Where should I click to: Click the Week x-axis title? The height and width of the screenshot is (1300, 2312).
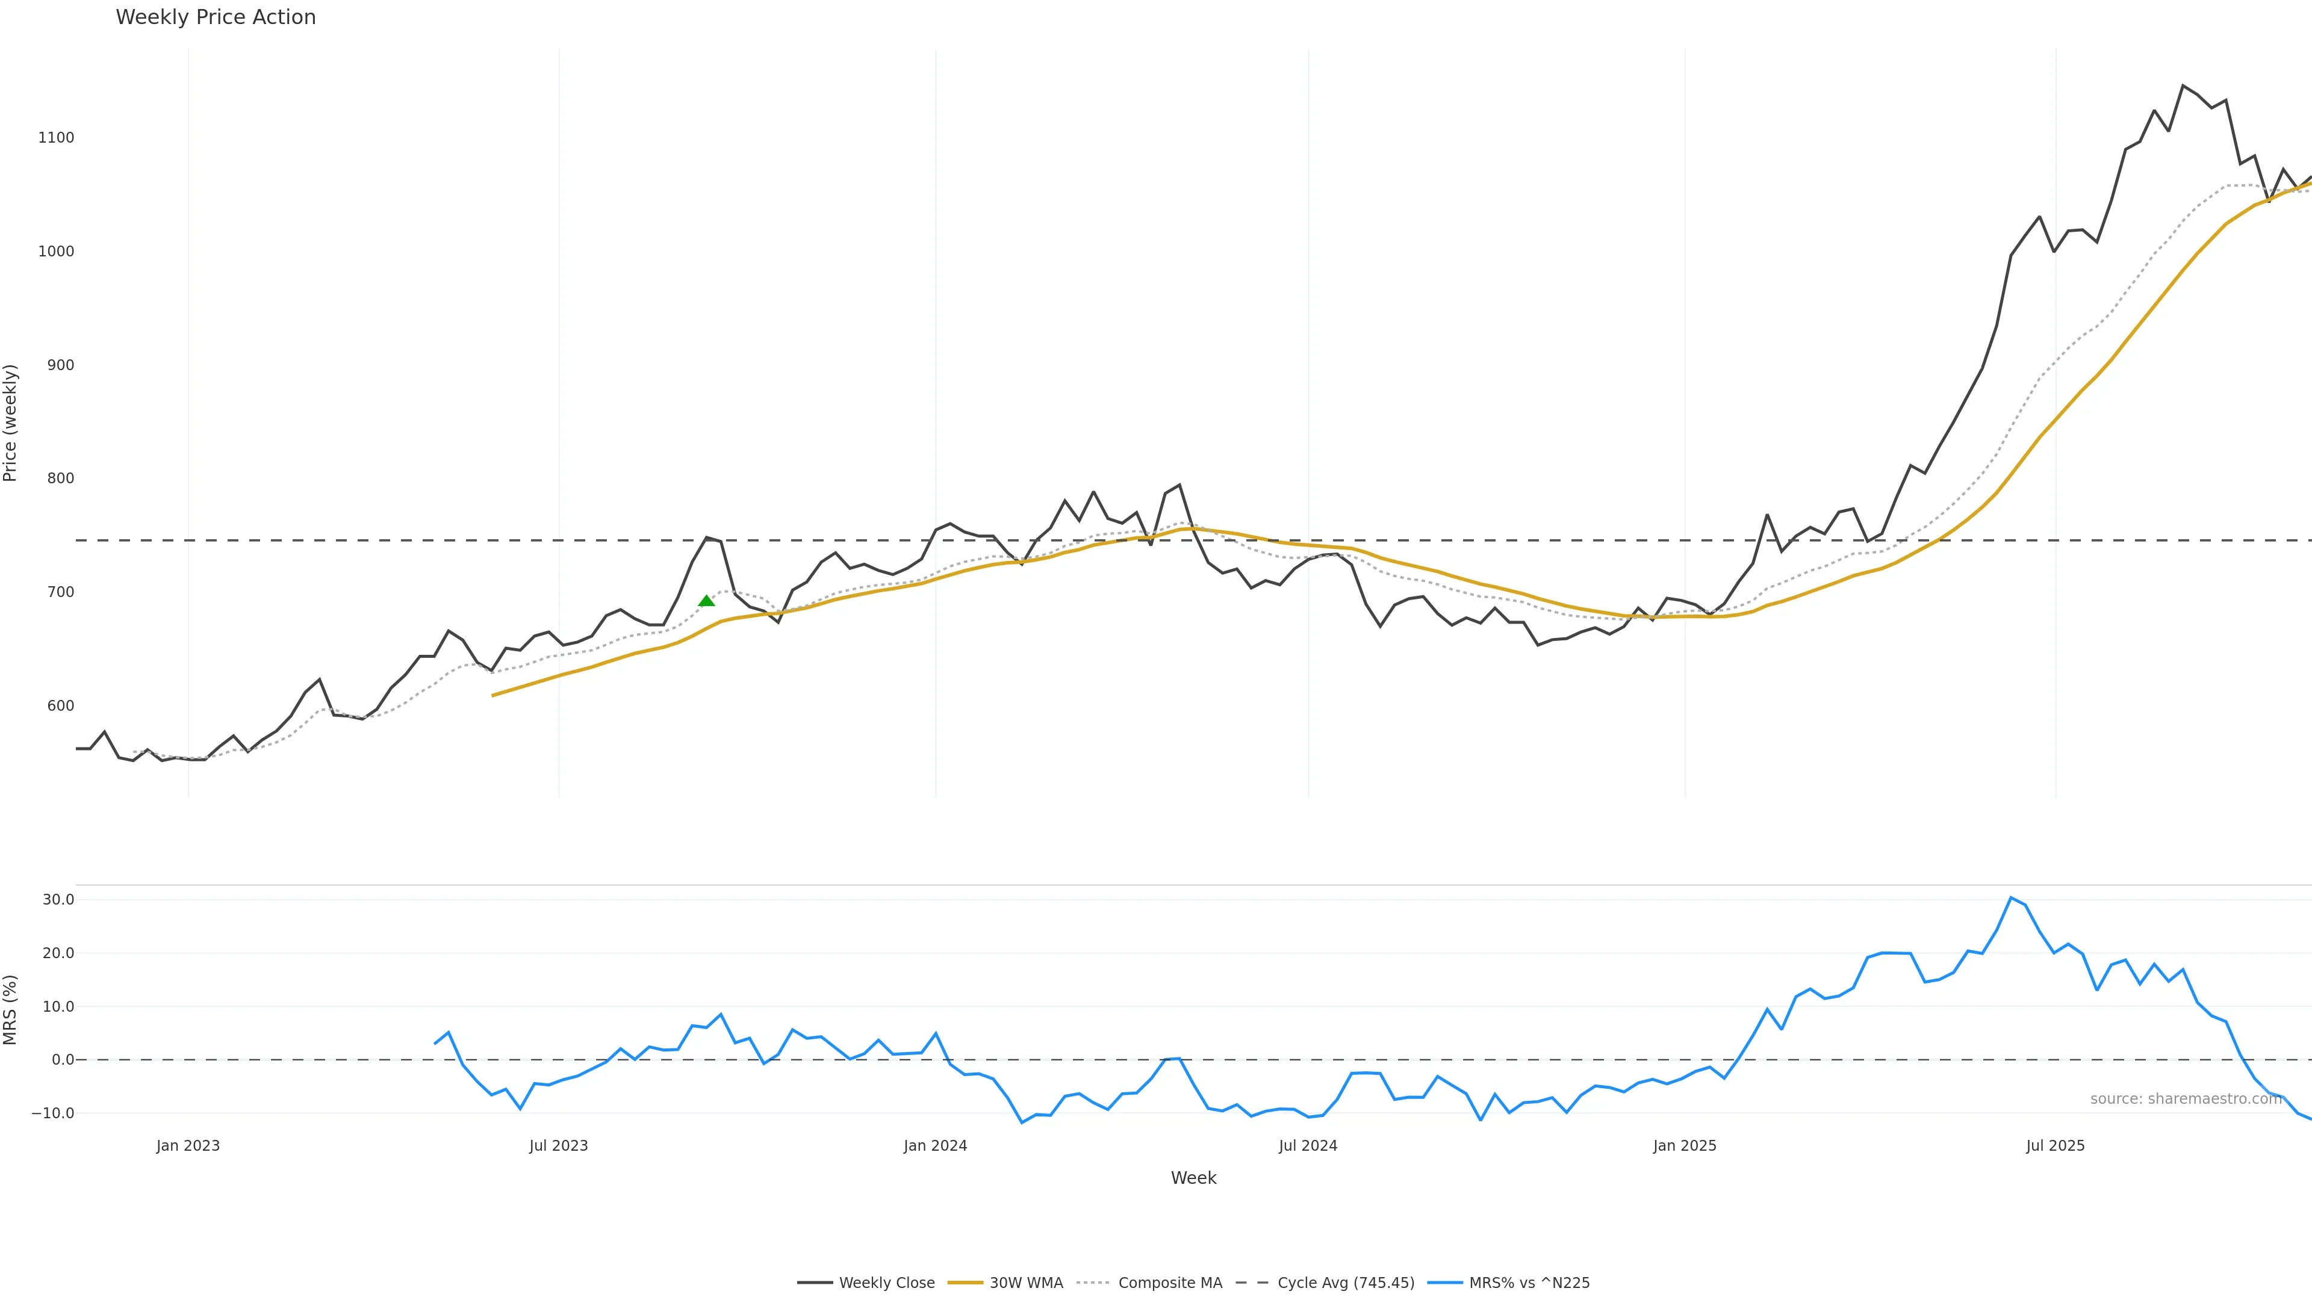pos(1193,1178)
